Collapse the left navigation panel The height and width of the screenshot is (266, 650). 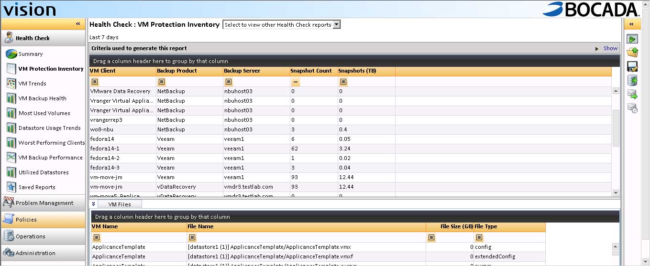point(77,24)
